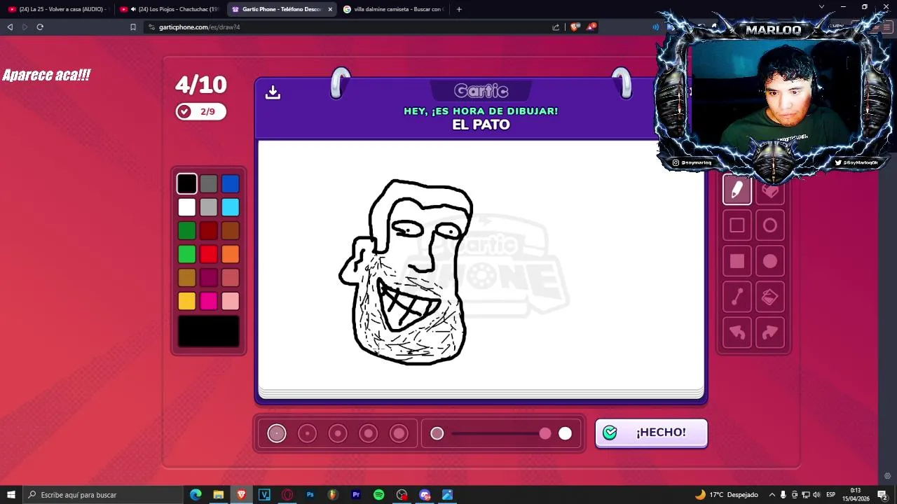Select the paint bucket fill tool
Screen dimensions: 897x504
click(770, 297)
